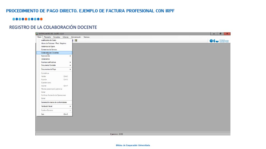
Task: Select Colaboraciones Docentes menu entry
Action: pyautogui.click(x=54, y=53)
